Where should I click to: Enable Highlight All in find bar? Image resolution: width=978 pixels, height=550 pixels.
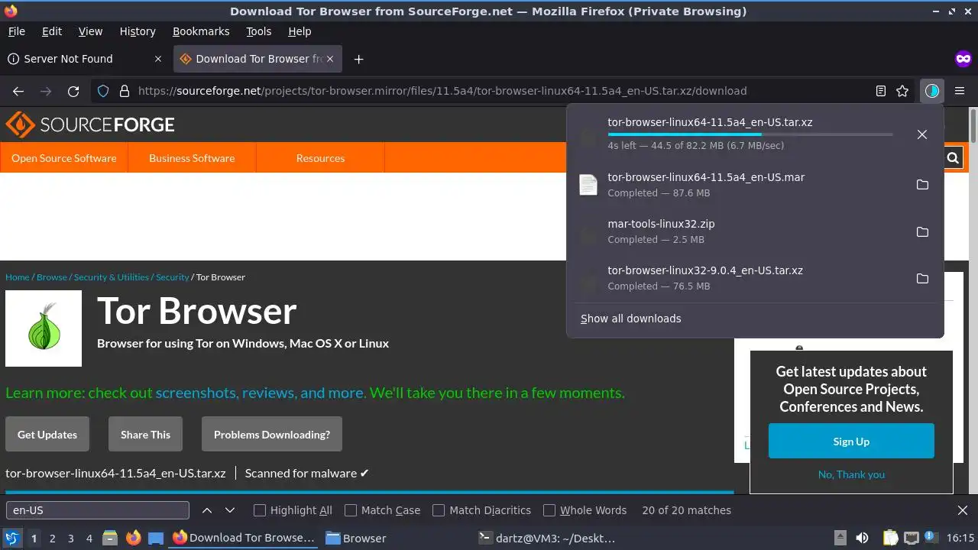coord(293,510)
